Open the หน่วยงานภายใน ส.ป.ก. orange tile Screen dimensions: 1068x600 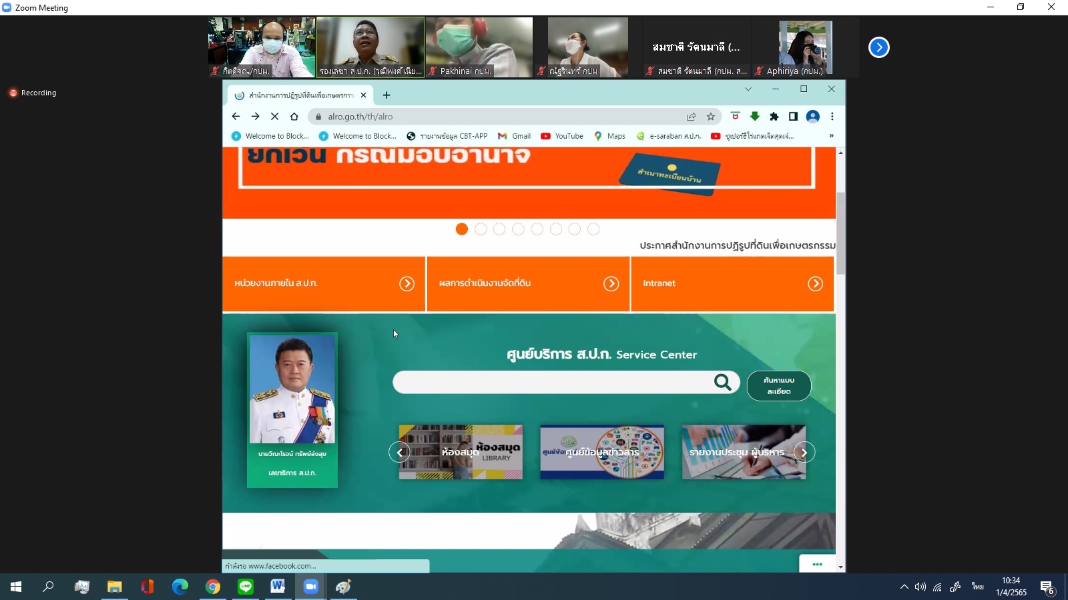pyautogui.click(x=324, y=284)
